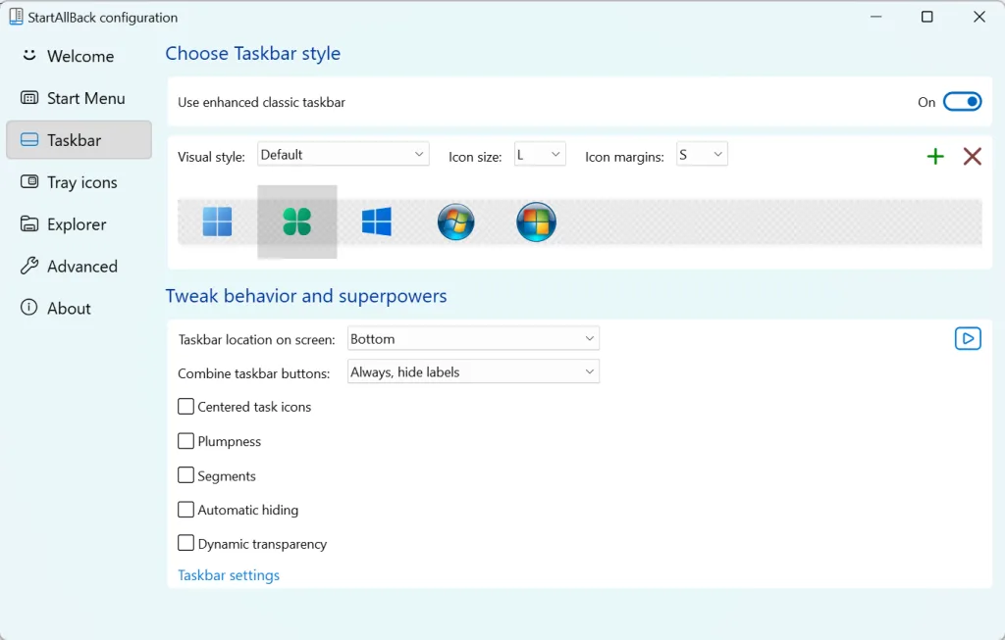
Task: Turn on Automatic hiding
Action: pyautogui.click(x=185, y=510)
